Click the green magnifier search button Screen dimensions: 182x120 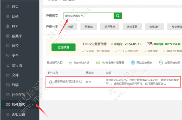pos(118,16)
